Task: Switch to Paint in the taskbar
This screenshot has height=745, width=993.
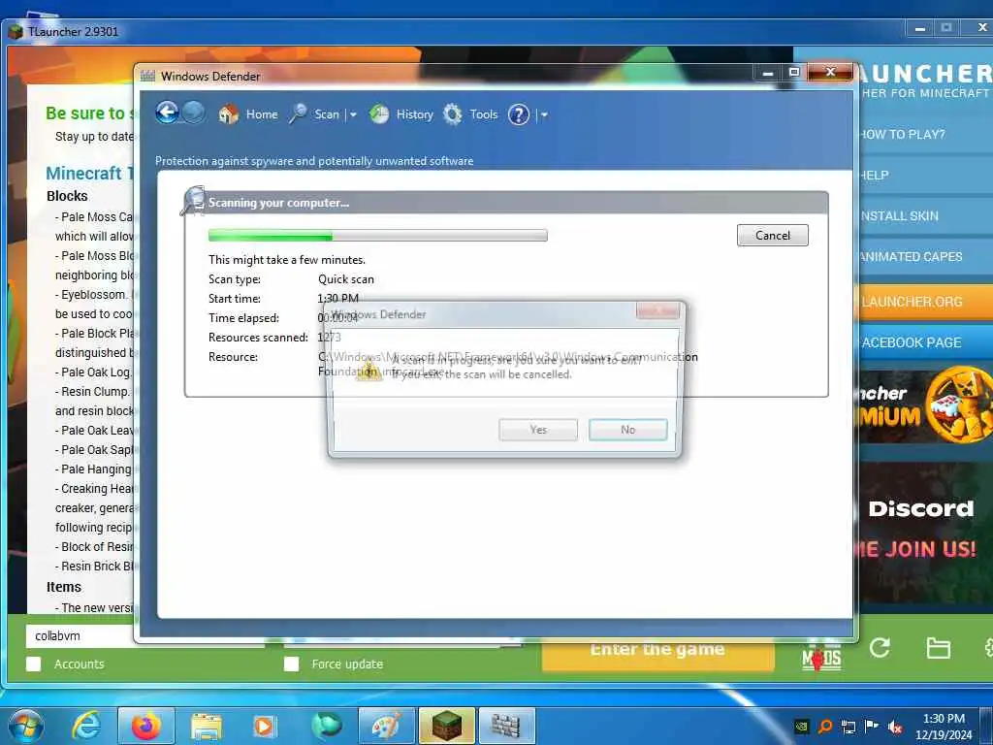Action: [386, 726]
